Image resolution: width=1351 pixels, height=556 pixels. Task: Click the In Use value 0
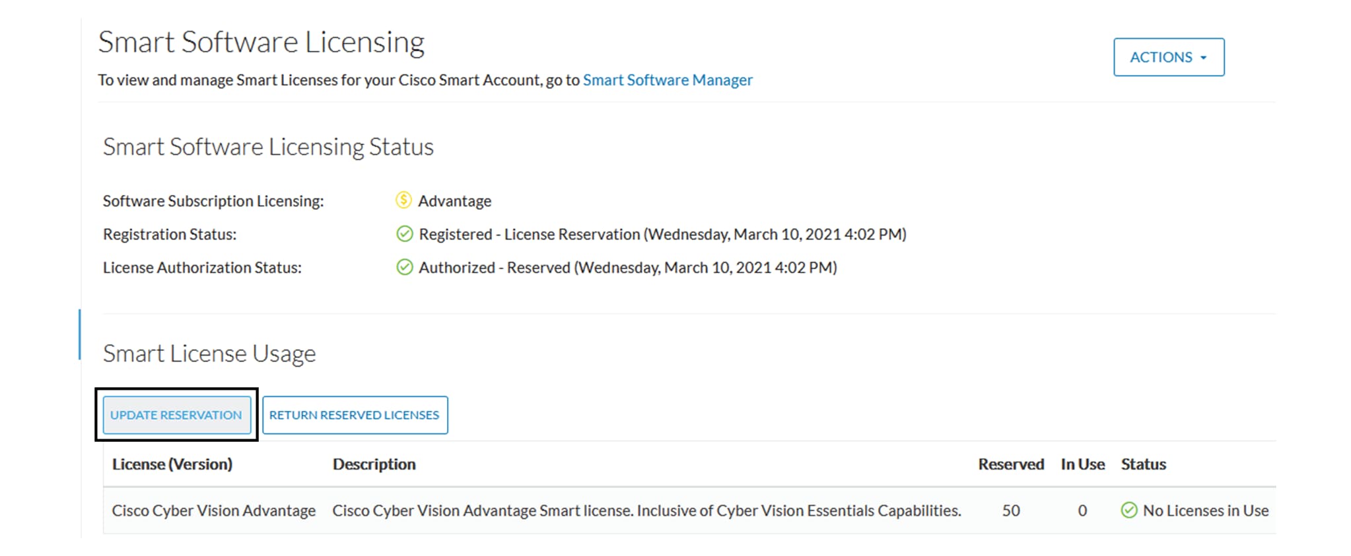1082,510
